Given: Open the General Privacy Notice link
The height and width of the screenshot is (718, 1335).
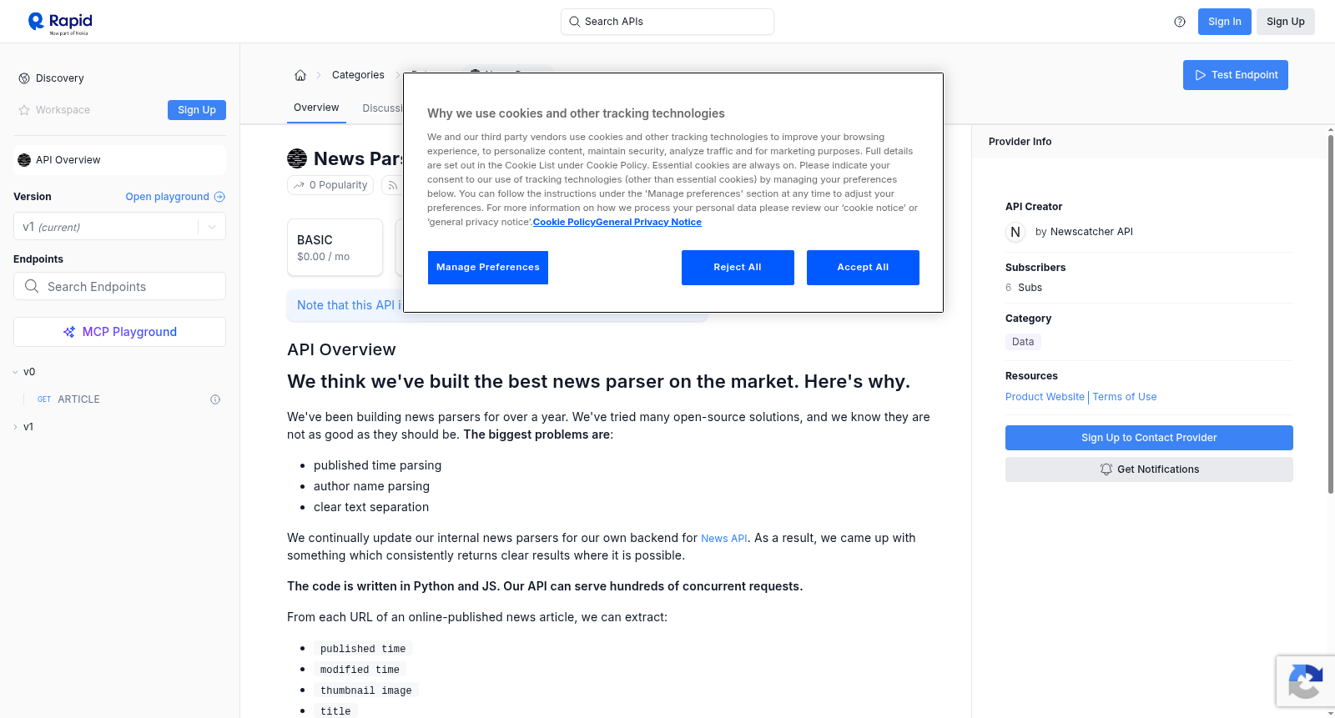Looking at the screenshot, I should click(x=648, y=222).
